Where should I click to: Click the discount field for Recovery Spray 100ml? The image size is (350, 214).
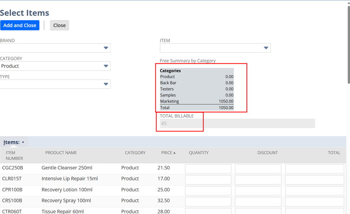click(258, 201)
